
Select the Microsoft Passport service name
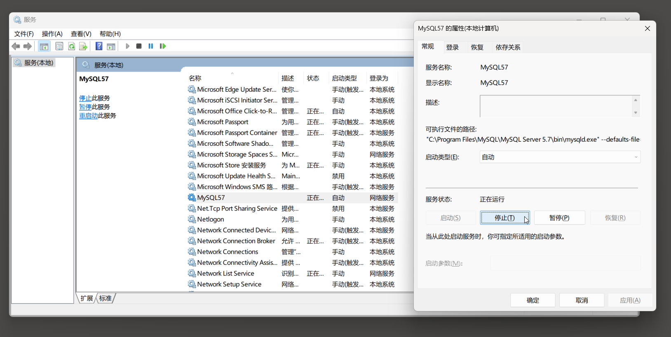pos(223,122)
